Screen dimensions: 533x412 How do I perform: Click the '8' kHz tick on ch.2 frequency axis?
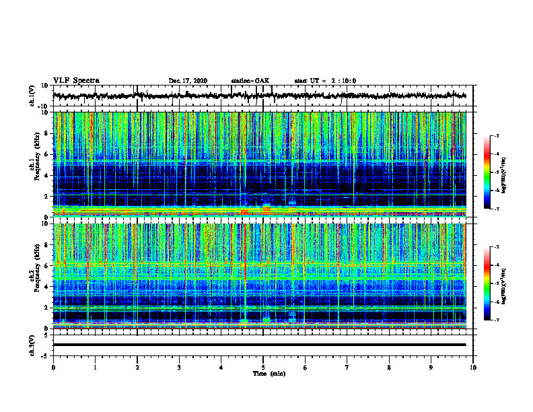[47, 245]
